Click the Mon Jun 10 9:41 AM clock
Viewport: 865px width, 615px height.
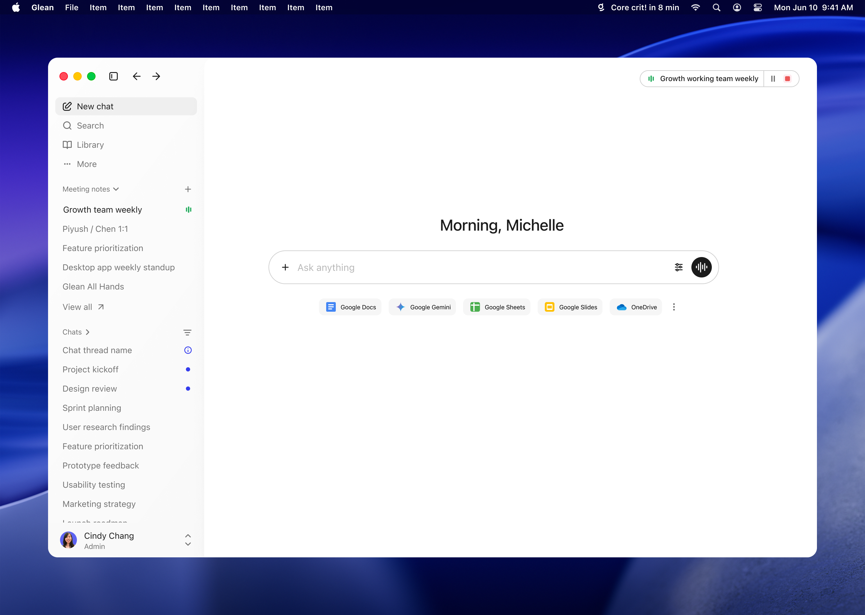[814, 8]
